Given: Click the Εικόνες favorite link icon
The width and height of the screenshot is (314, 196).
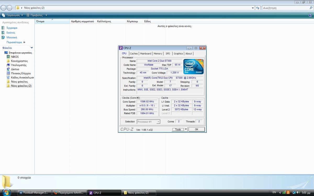Looking at the screenshot, I should point(3,33).
